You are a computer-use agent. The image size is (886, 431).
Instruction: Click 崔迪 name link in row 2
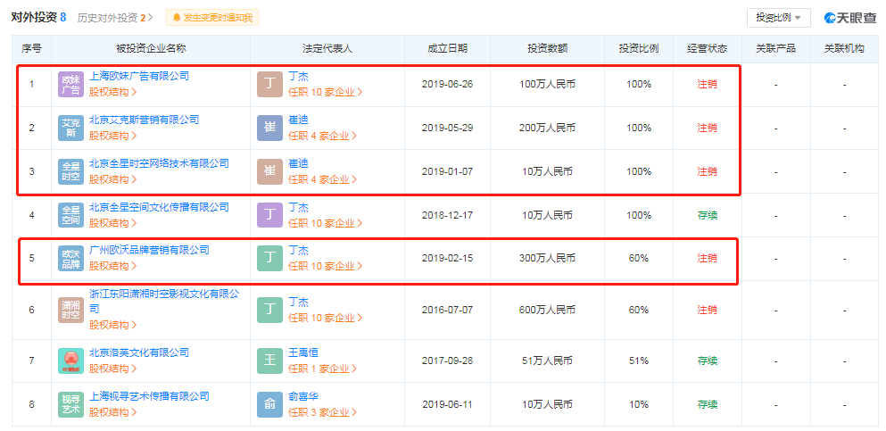pyautogui.click(x=298, y=120)
